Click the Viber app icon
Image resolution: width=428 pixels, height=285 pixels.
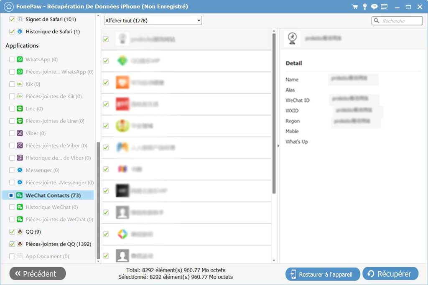pyautogui.click(x=20, y=133)
